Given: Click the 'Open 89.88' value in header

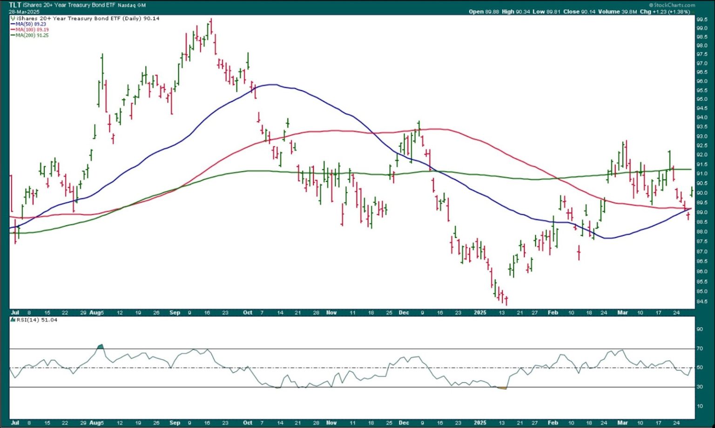Looking at the screenshot, I should click(484, 12).
